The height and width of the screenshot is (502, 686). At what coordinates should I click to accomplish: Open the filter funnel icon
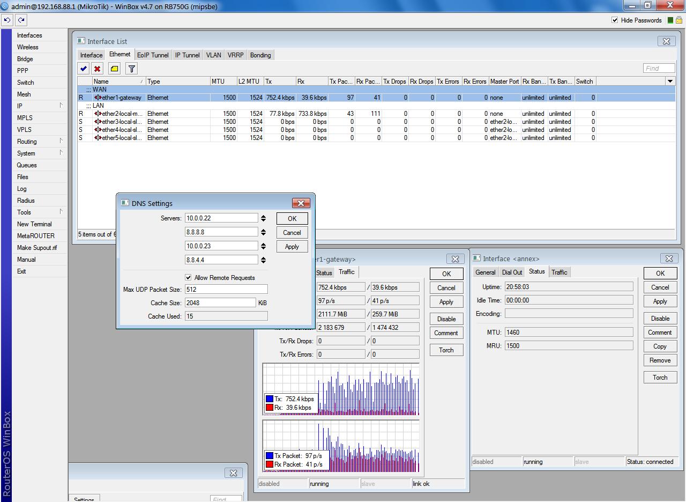[131, 69]
